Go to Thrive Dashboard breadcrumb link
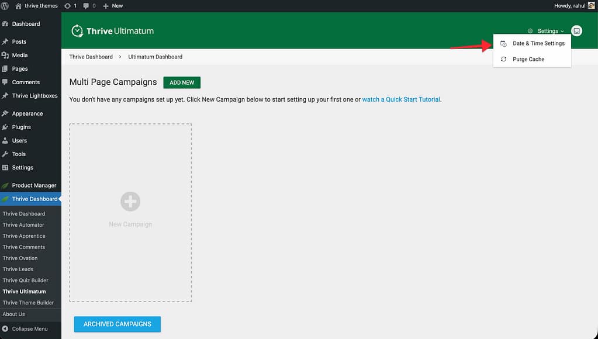This screenshot has height=339, width=598. pyautogui.click(x=91, y=57)
